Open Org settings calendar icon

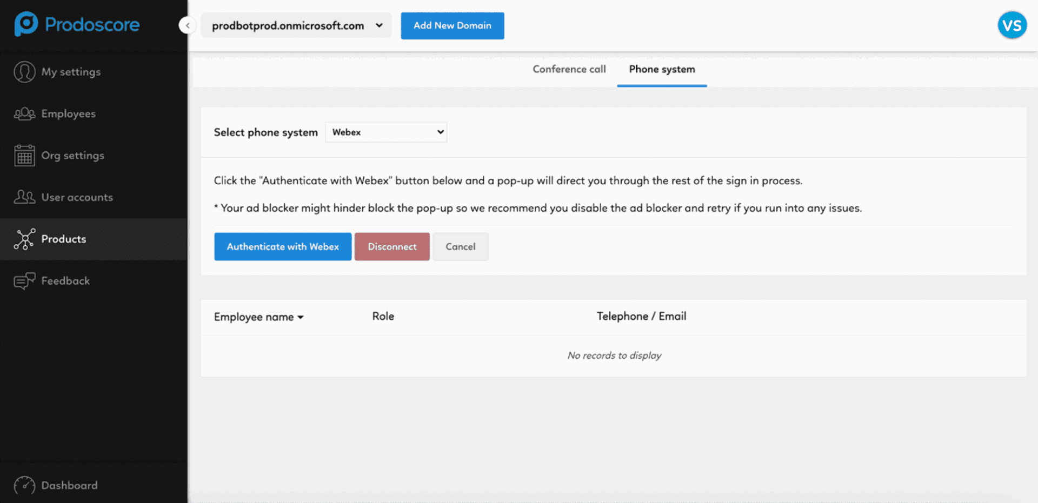point(24,156)
